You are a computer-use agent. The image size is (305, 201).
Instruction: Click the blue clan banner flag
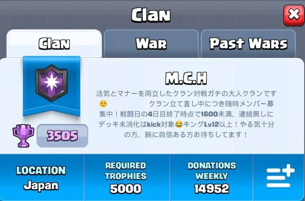click(51, 86)
